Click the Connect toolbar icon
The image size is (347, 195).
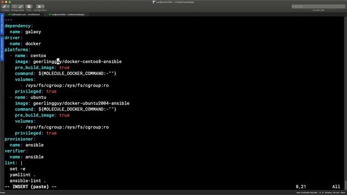[x=4, y=6]
